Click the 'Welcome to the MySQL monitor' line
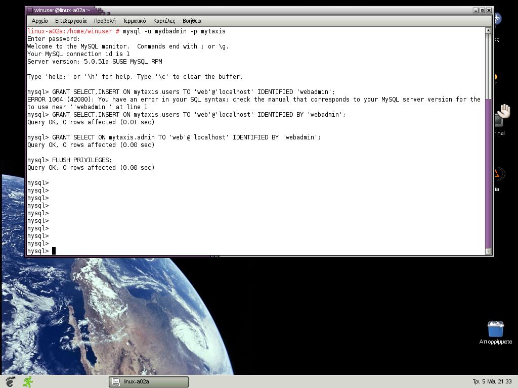The width and height of the screenshot is (518, 388). (x=128, y=46)
